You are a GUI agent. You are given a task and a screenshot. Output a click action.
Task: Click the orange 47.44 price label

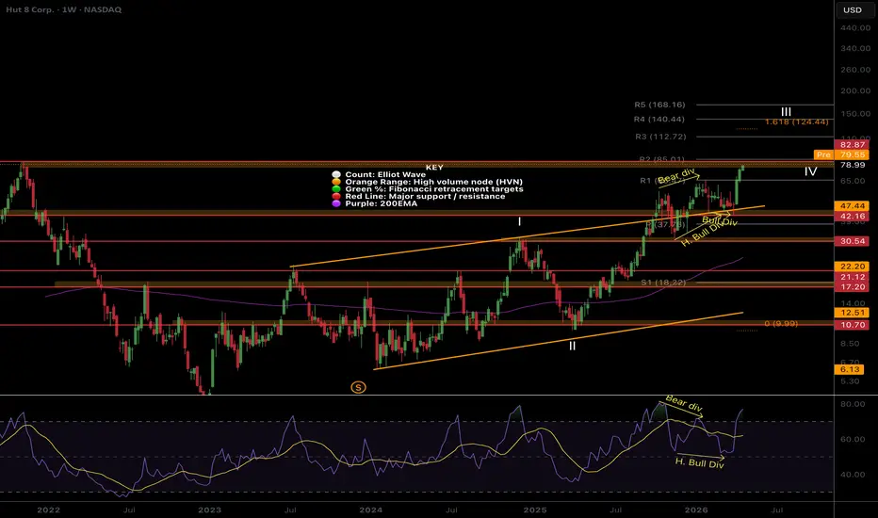[852, 206]
